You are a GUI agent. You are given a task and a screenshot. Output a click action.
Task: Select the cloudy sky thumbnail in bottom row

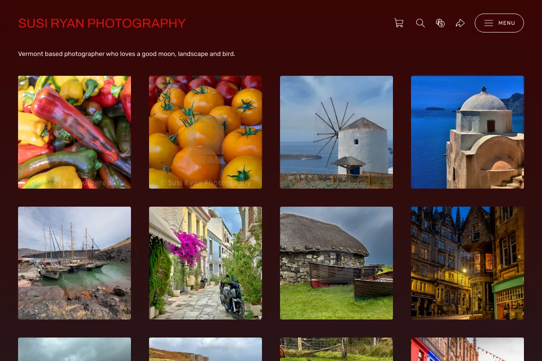click(x=75, y=349)
